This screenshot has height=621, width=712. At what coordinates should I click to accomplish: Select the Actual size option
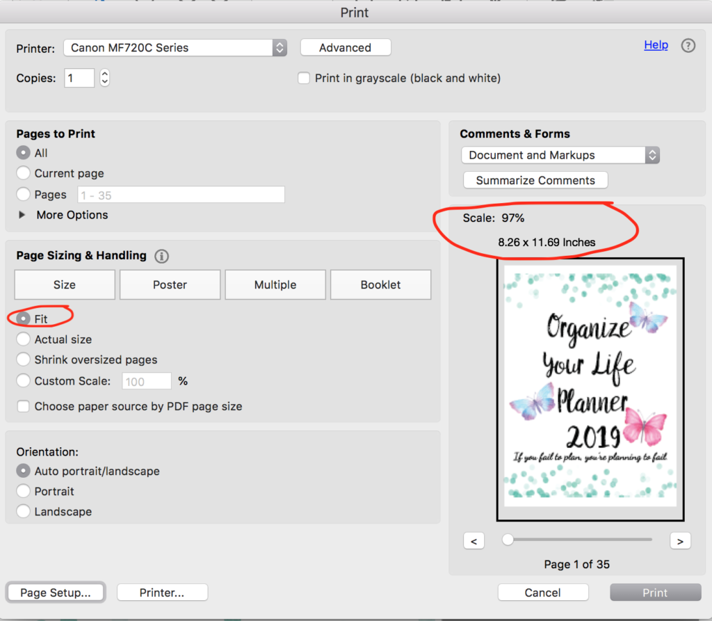pos(22,339)
